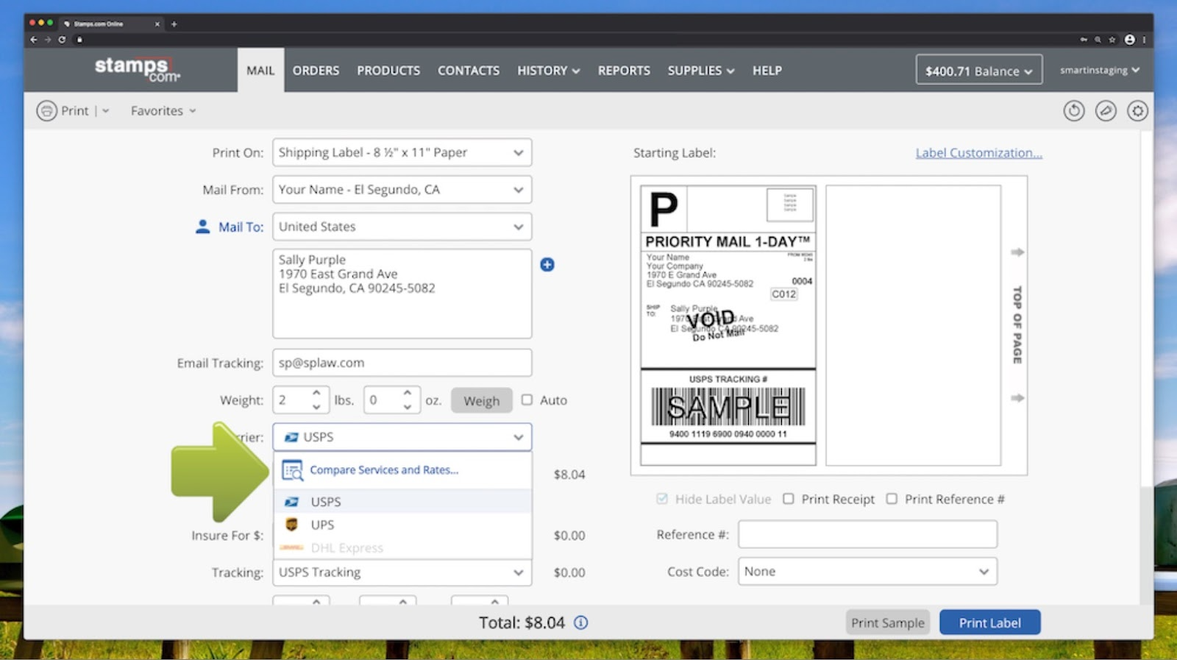Click the pencil edit icon in the toolbar
The width and height of the screenshot is (1177, 660).
click(1106, 111)
